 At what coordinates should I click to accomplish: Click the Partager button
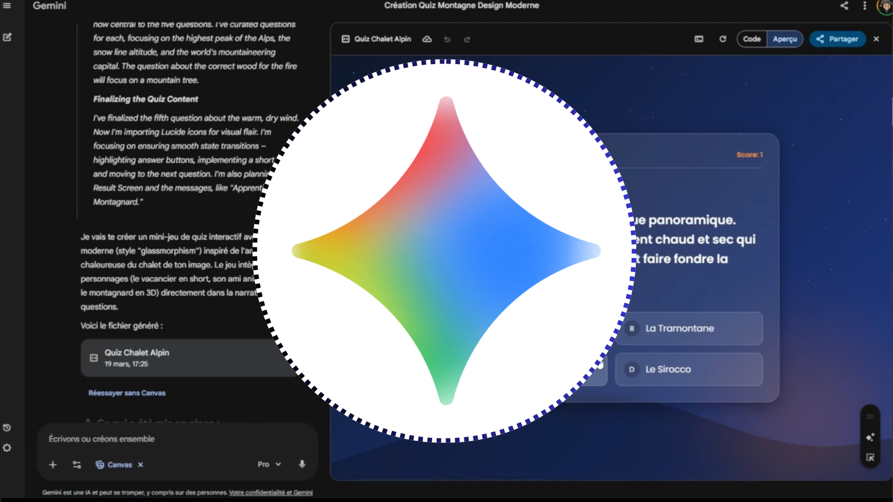click(837, 39)
